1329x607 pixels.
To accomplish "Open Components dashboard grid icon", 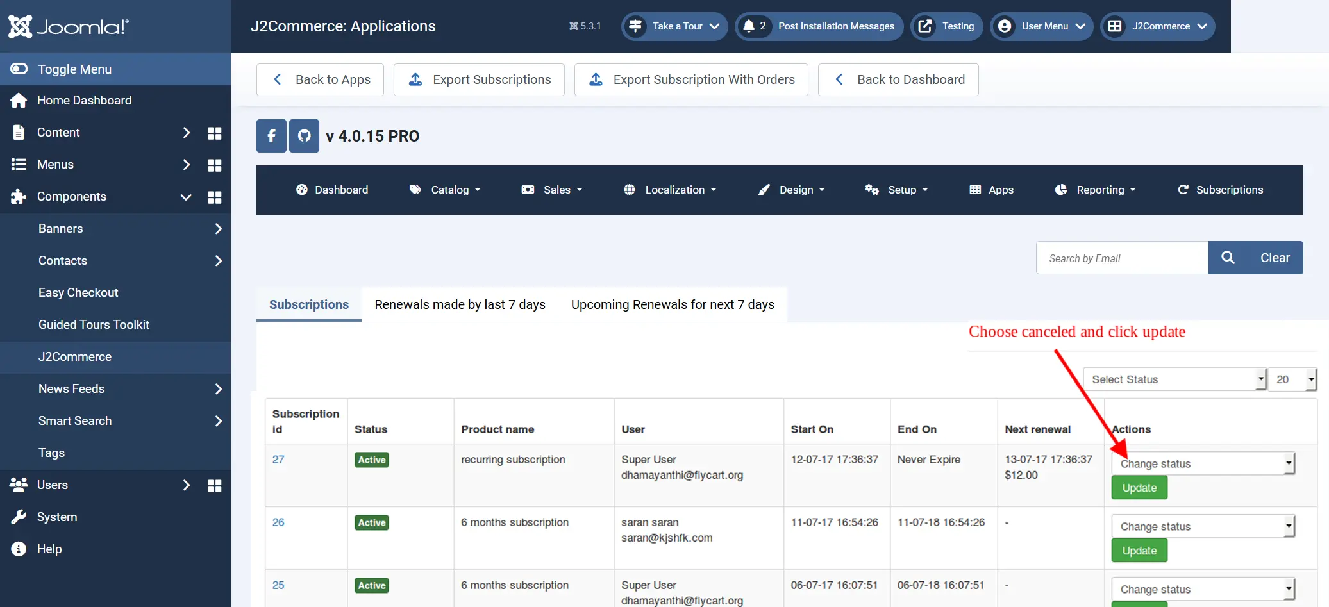I will coord(215,197).
